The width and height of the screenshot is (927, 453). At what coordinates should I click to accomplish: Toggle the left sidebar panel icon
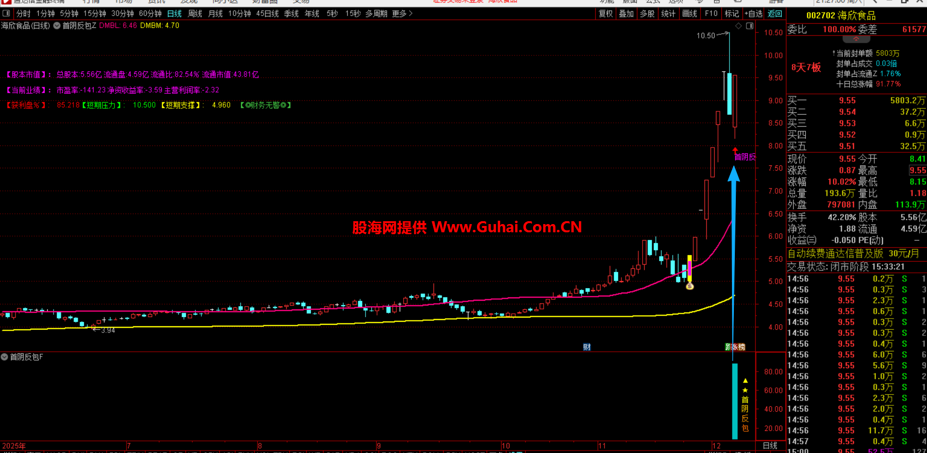point(6,13)
